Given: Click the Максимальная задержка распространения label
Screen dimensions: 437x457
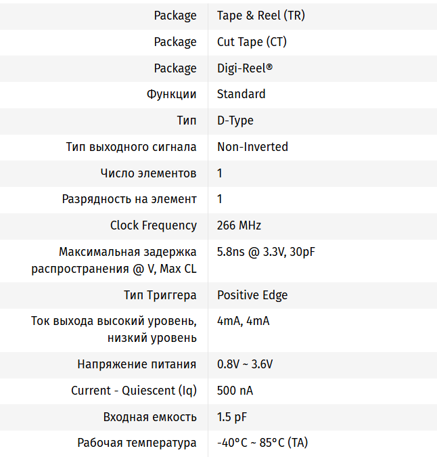Looking at the screenshot, I should pos(114,261).
